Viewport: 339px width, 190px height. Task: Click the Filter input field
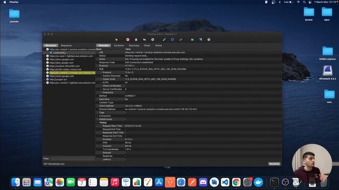72,158
